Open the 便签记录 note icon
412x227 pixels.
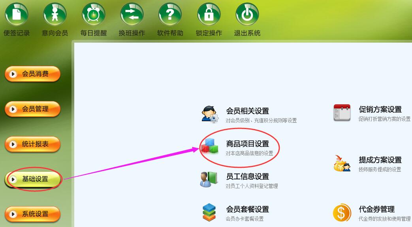click(17, 15)
